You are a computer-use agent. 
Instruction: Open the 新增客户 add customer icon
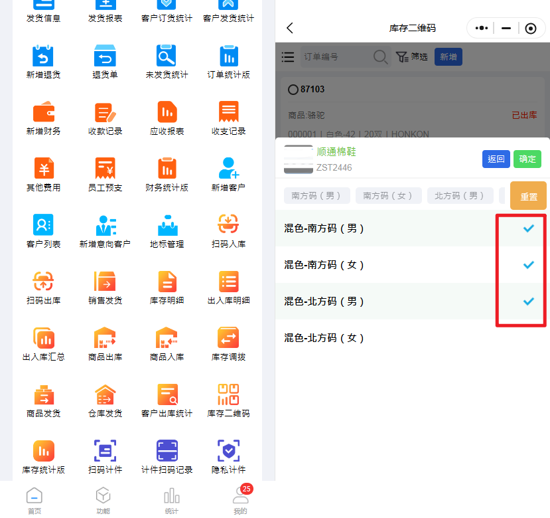pos(228,169)
